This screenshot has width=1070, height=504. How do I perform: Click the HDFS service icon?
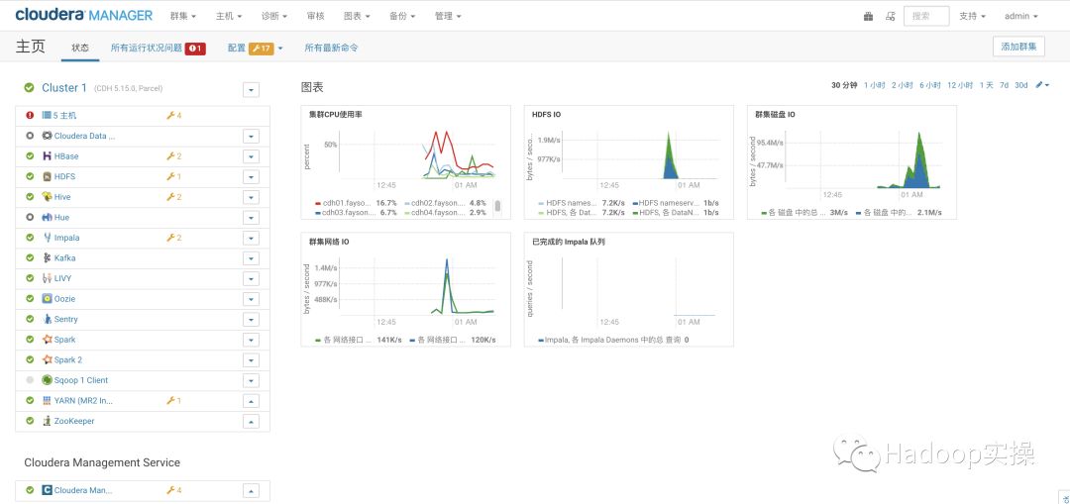pos(48,176)
